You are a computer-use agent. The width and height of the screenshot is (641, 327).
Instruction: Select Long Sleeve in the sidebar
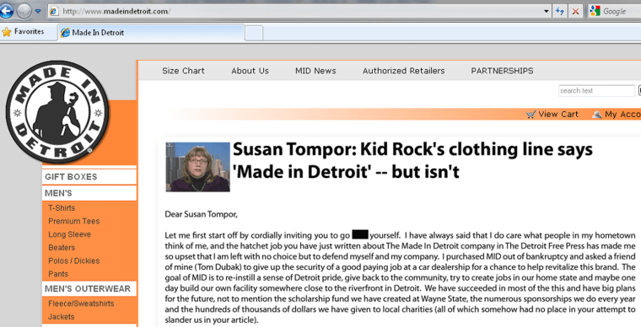(69, 234)
